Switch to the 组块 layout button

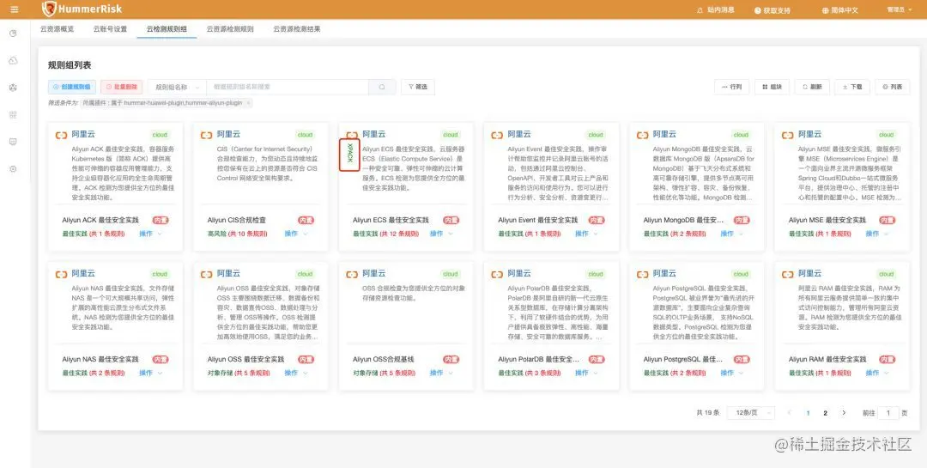coord(772,87)
